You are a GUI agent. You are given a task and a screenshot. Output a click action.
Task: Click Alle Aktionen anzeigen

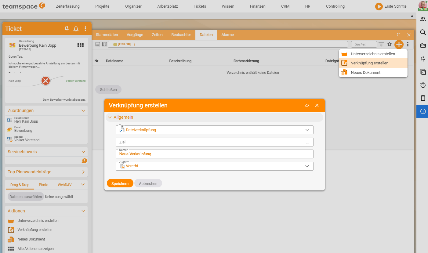click(36, 249)
